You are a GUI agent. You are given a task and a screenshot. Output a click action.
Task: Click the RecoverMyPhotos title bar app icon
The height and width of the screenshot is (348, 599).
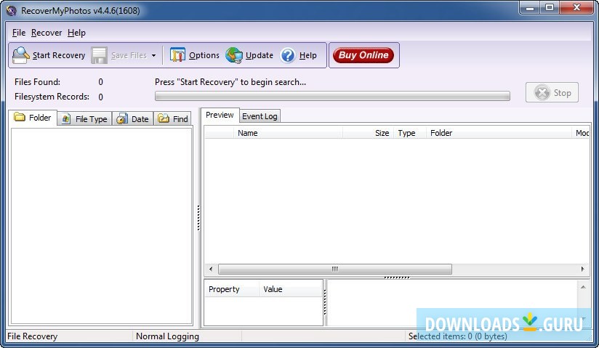12,11
